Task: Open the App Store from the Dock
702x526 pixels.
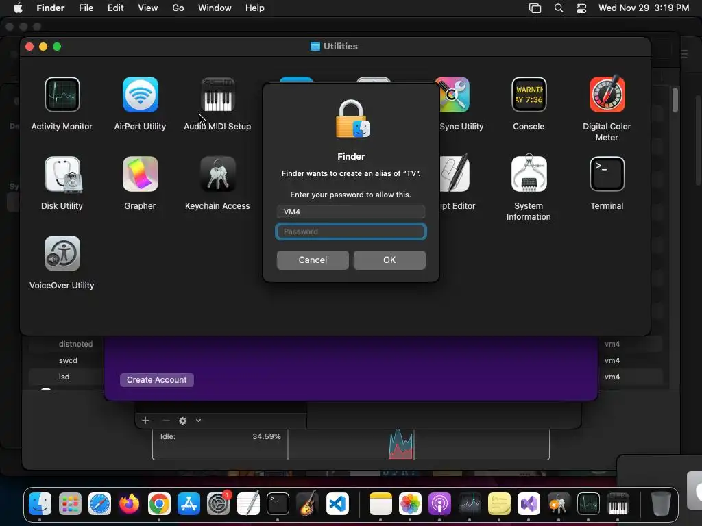Action: coord(189,505)
